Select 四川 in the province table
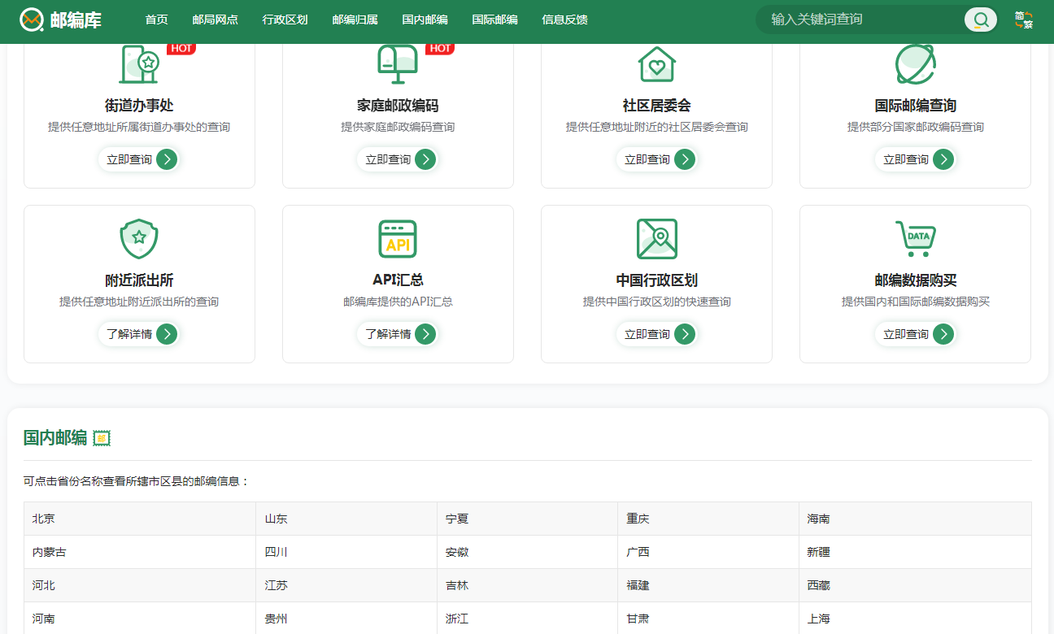Viewport: 1054px width, 634px height. tap(277, 552)
